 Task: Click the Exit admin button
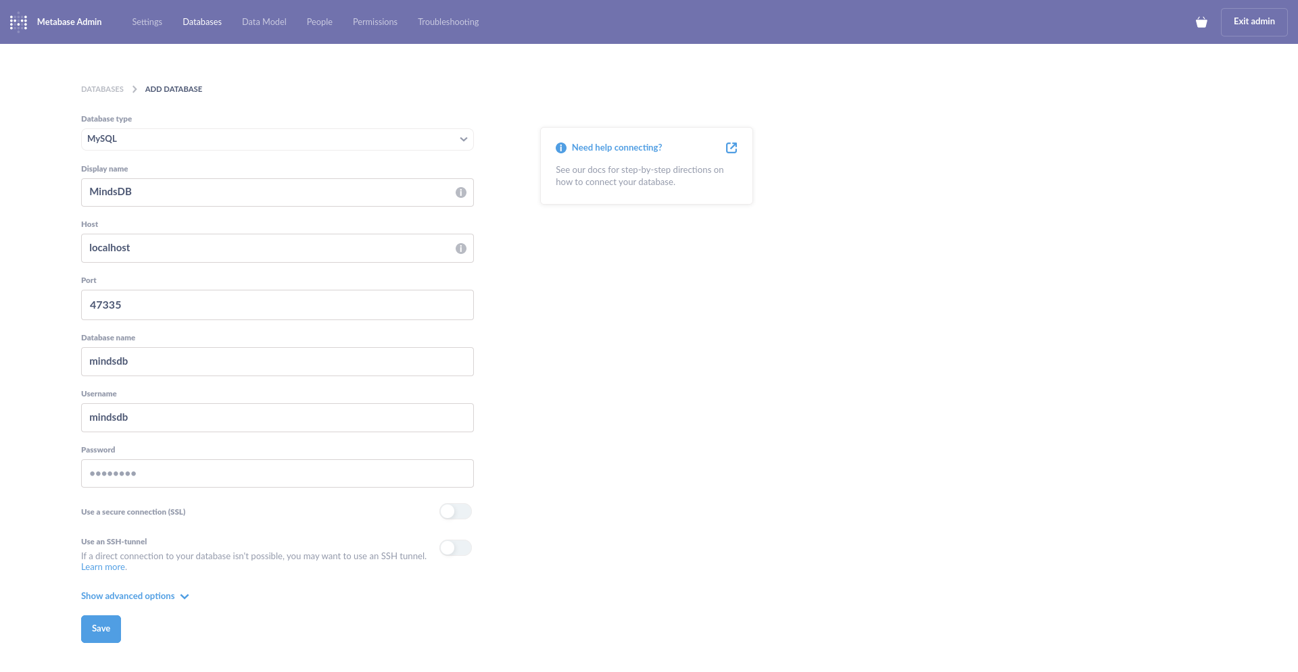(x=1254, y=22)
